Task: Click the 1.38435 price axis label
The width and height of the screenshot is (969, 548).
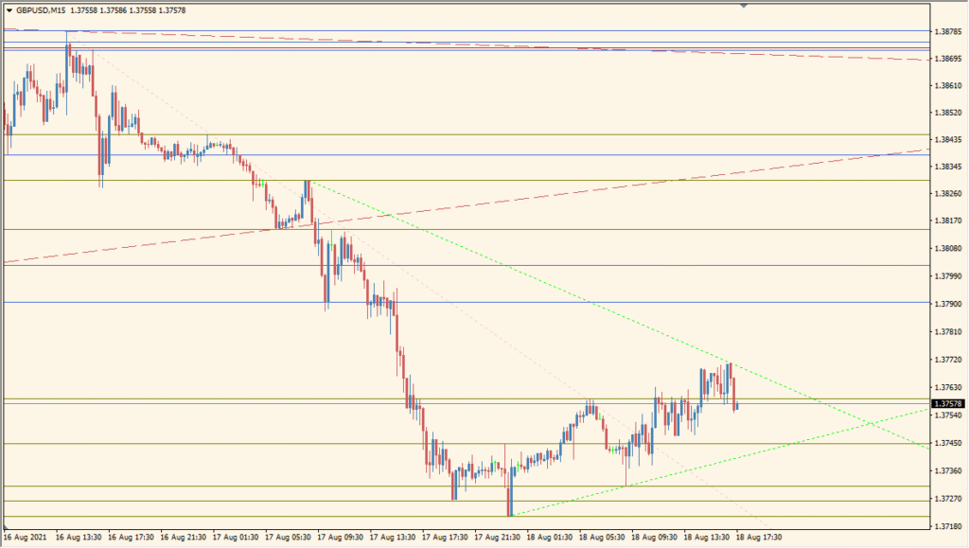Action: [948, 140]
